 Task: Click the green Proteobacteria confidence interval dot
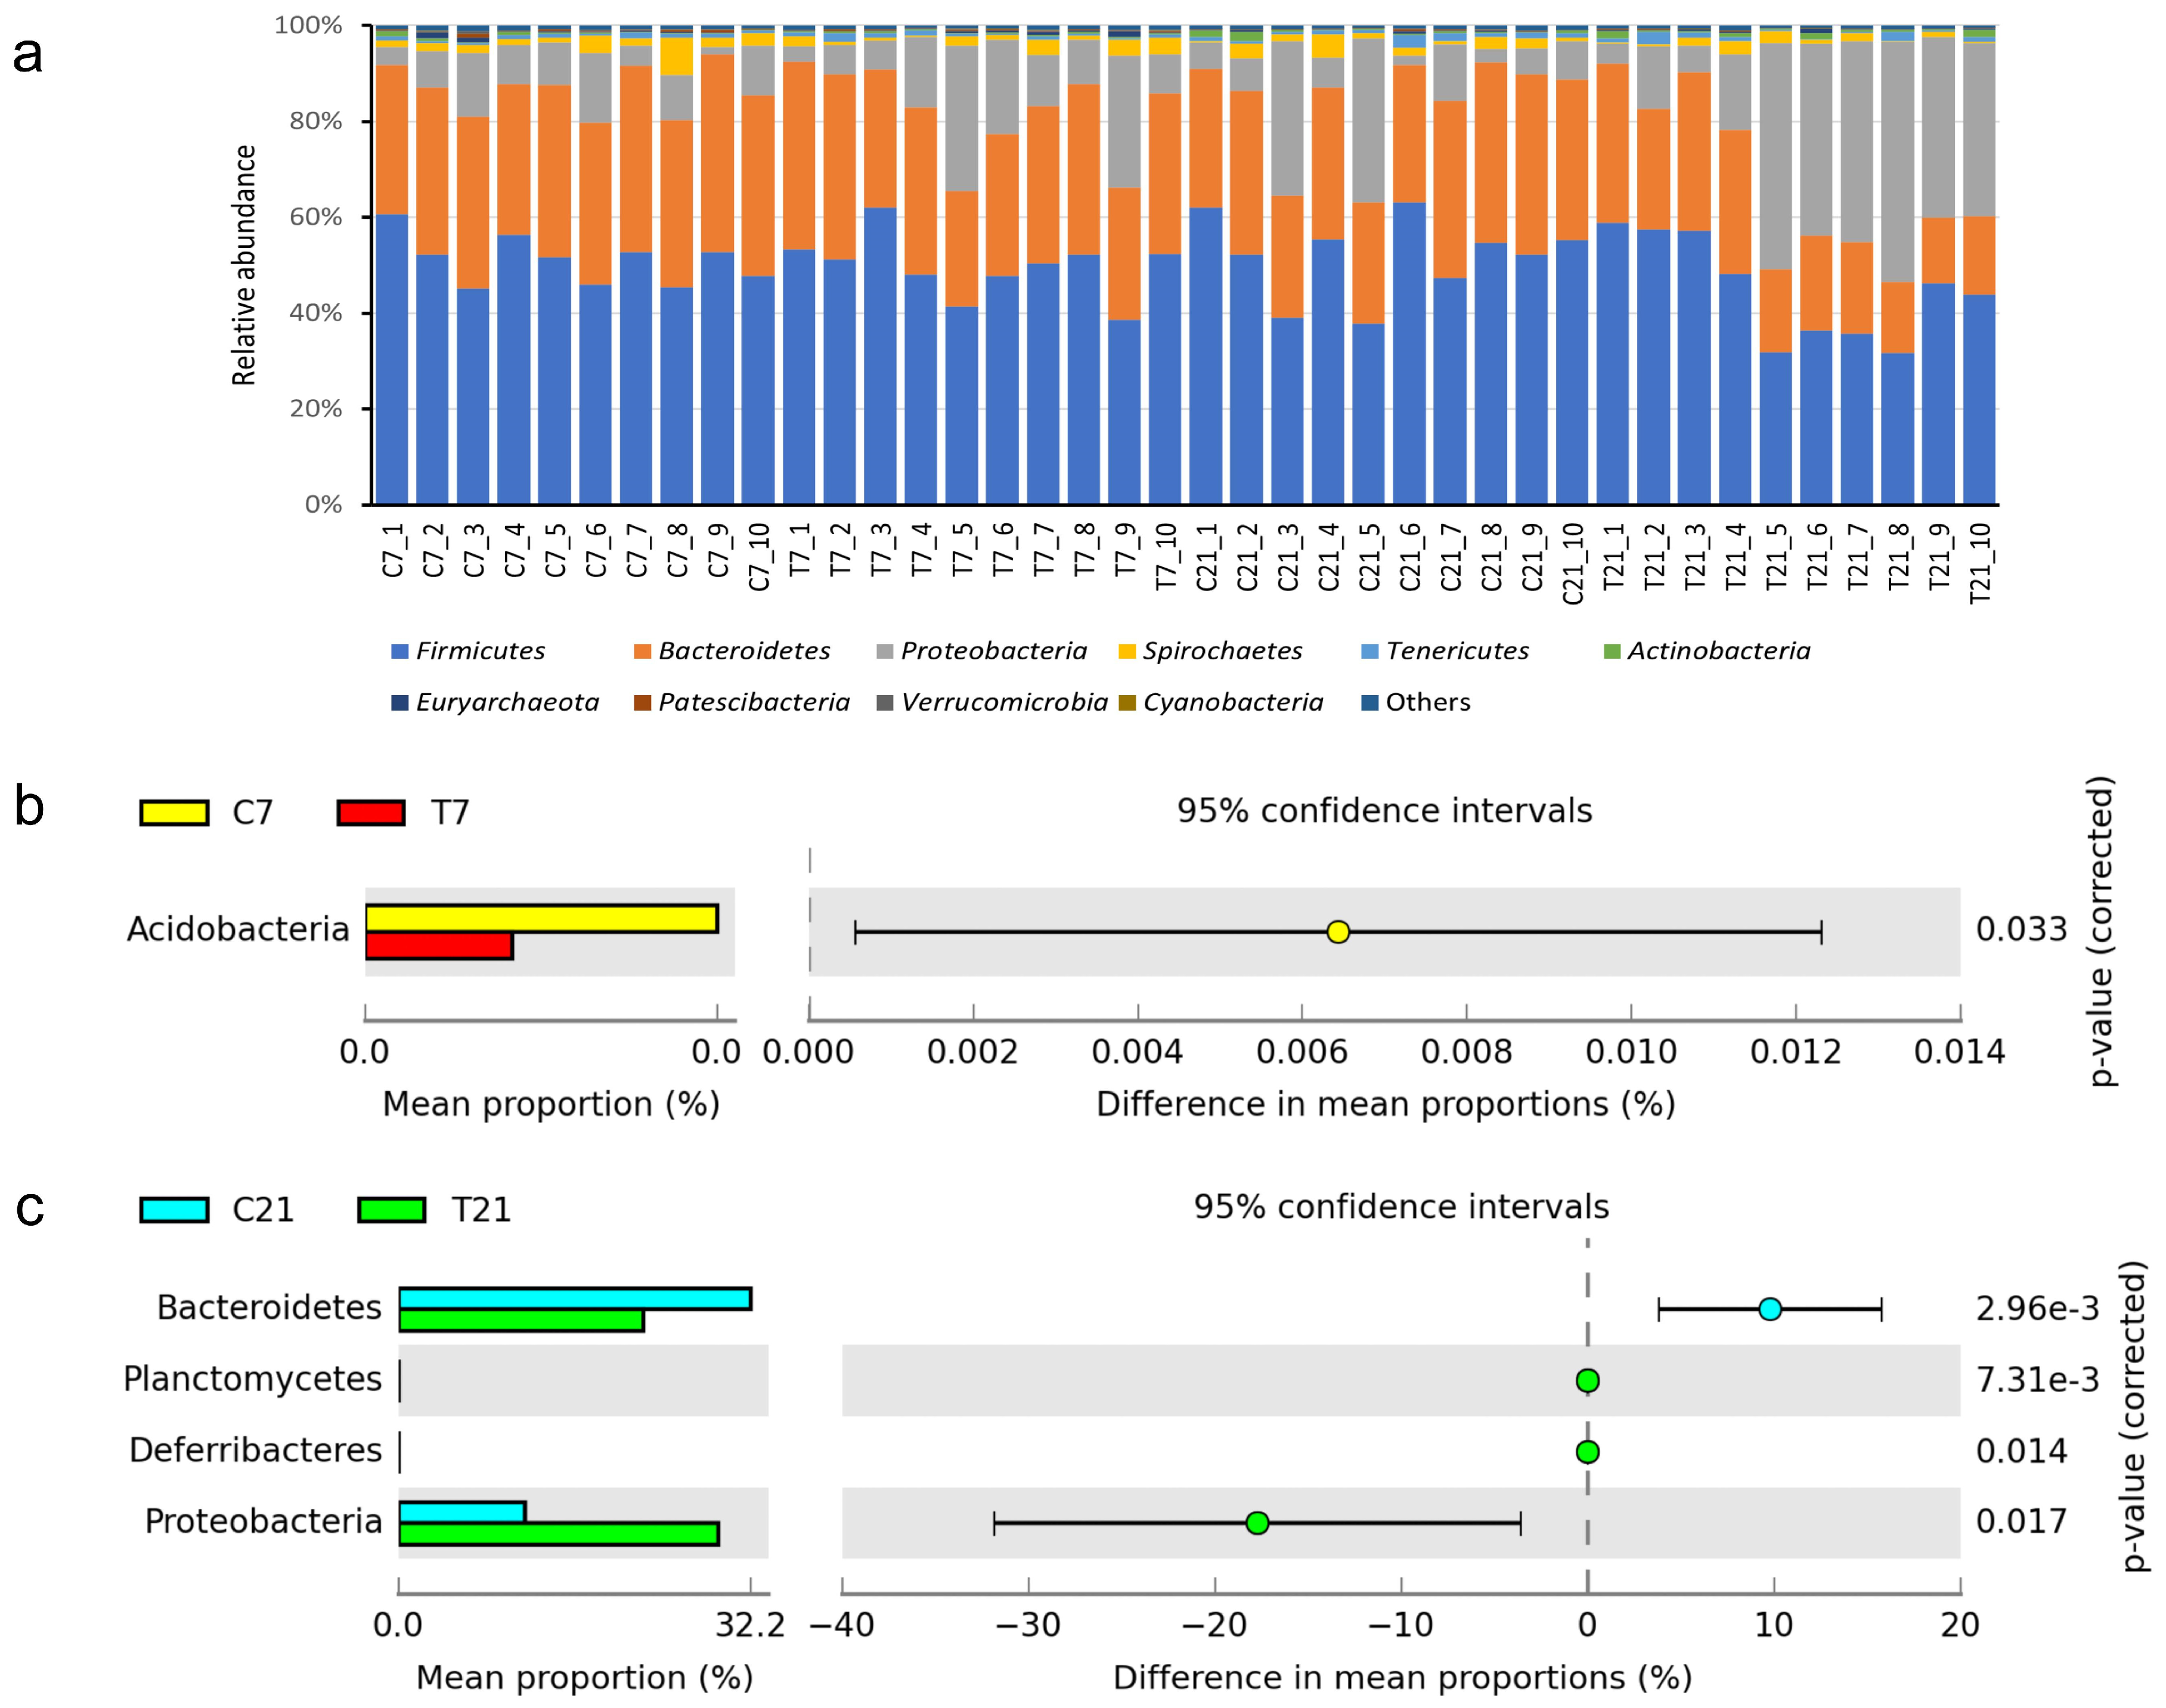click(x=1258, y=1523)
